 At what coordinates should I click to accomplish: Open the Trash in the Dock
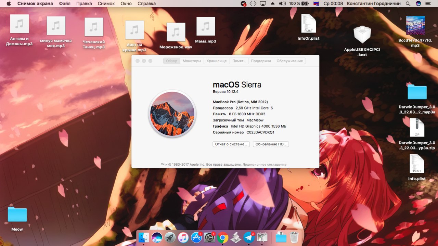click(x=294, y=237)
